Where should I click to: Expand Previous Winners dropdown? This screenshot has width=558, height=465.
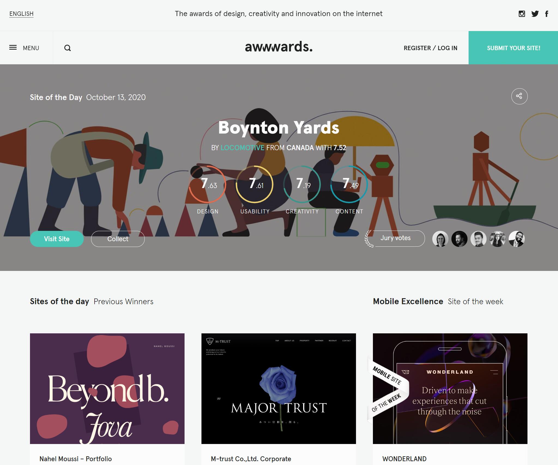click(x=123, y=301)
